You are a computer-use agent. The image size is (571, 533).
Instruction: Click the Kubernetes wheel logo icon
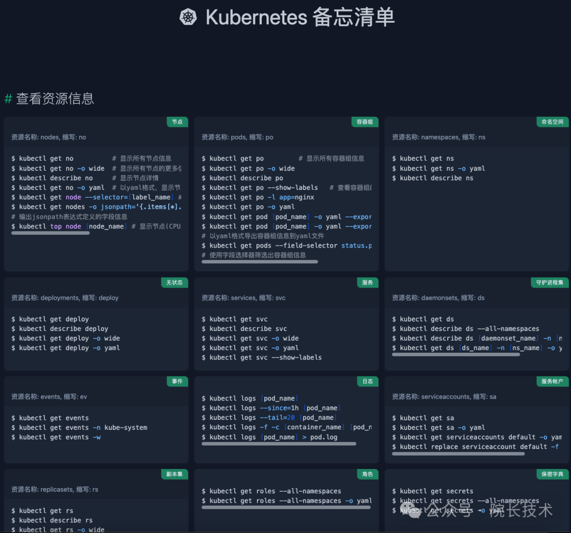coord(188,17)
